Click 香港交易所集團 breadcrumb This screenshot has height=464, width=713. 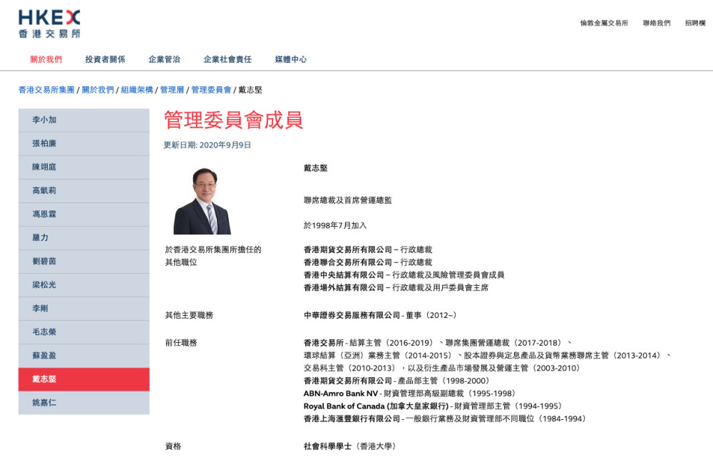coord(46,90)
